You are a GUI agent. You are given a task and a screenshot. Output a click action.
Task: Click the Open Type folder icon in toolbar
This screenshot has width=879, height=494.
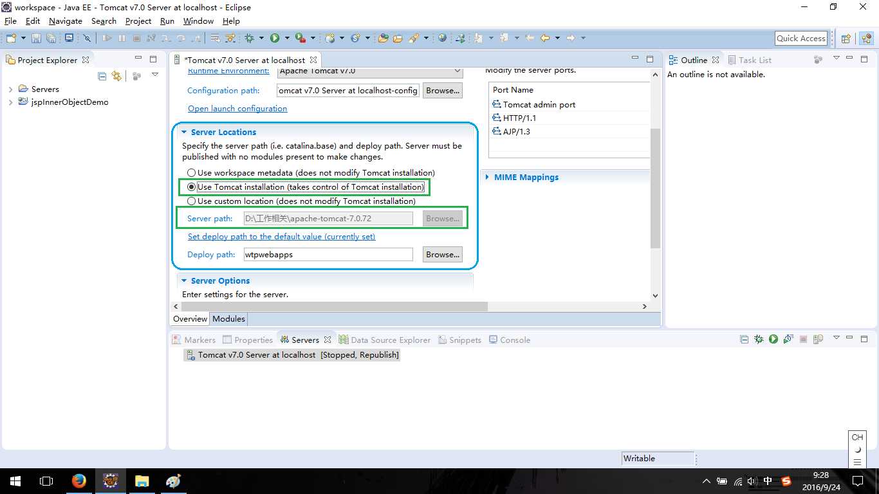(x=383, y=39)
